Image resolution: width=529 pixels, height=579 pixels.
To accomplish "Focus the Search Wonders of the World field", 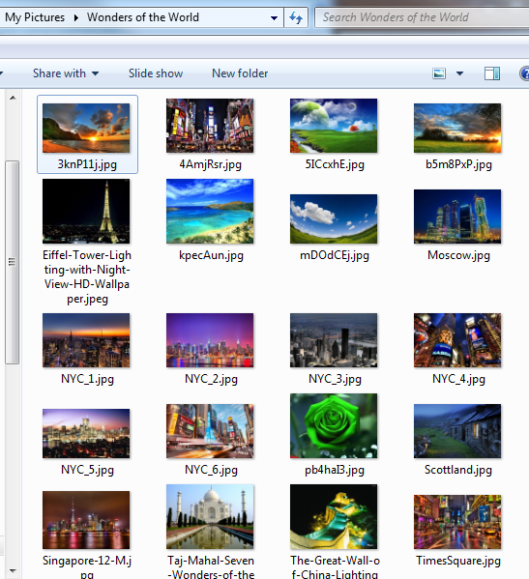I will [x=422, y=17].
